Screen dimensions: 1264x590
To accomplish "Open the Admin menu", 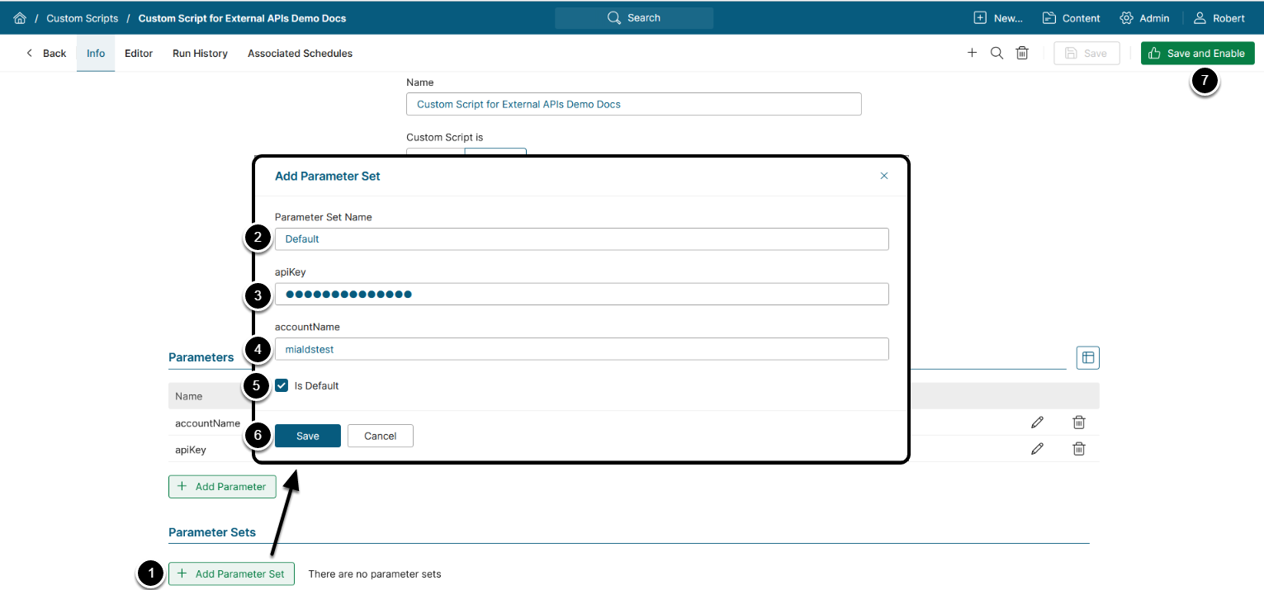I will tap(1144, 18).
